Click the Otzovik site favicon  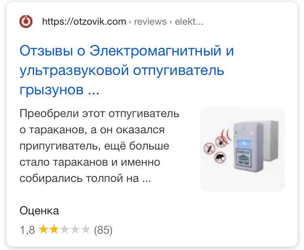point(26,21)
